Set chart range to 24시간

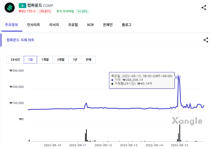pyautogui.click(x=15, y=60)
